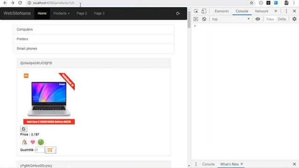
Task: Show the console sidebar
Action: tap(196, 19)
